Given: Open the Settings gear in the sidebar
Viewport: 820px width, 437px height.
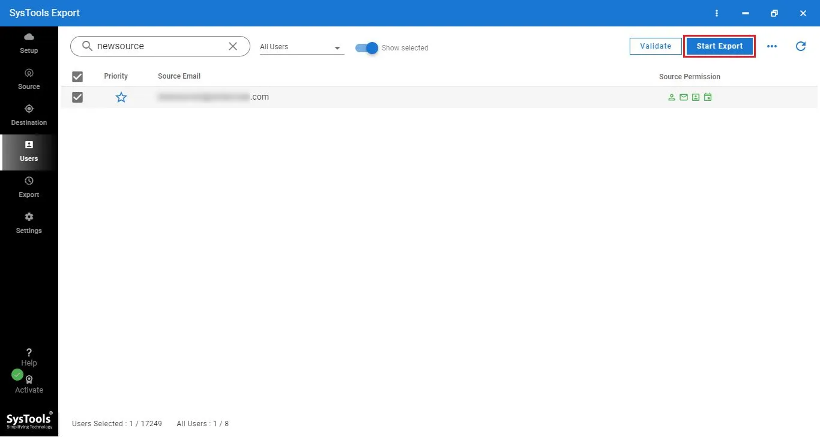Looking at the screenshot, I should pos(29,223).
